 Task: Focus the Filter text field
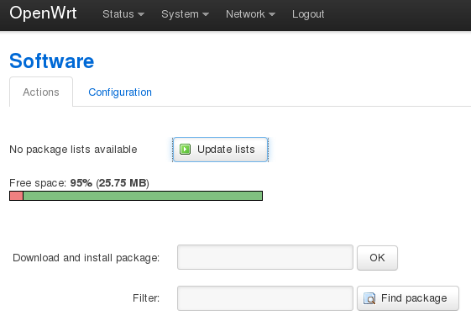coord(265,298)
